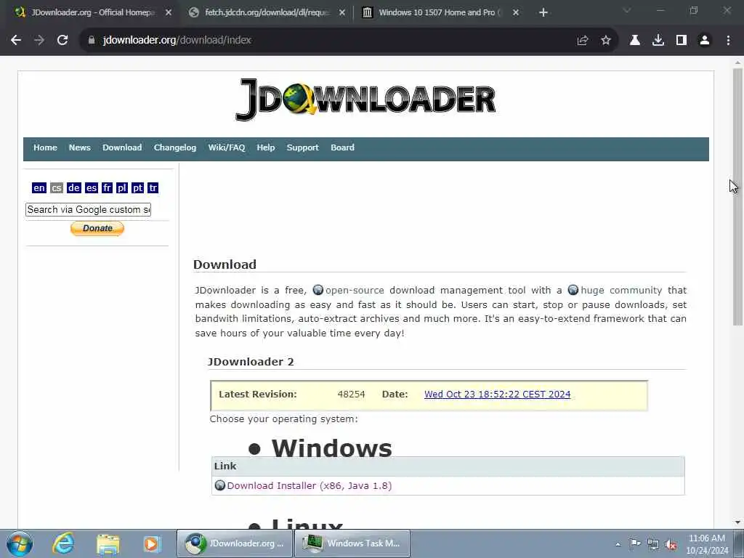Open the Wiki/FAQ menu item
This screenshot has height=558, width=744.
tap(227, 147)
